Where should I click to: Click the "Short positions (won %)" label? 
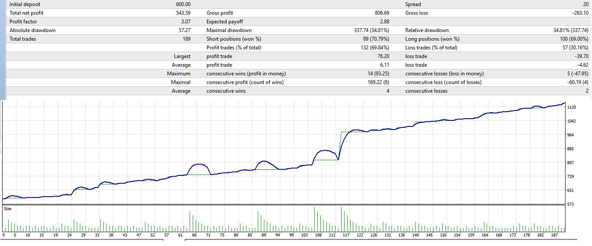click(x=234, y=39)
